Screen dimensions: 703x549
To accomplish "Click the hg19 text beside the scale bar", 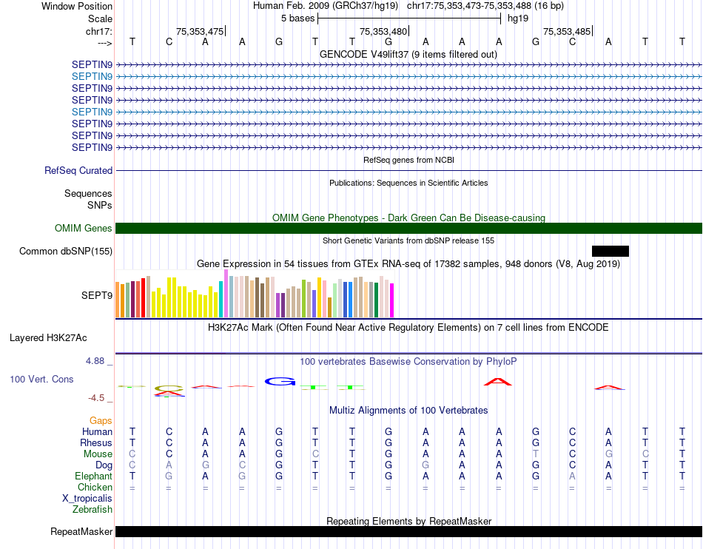I will tap(518, 18).
